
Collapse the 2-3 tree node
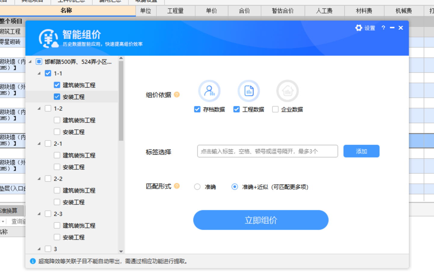[x=39, y=214]
